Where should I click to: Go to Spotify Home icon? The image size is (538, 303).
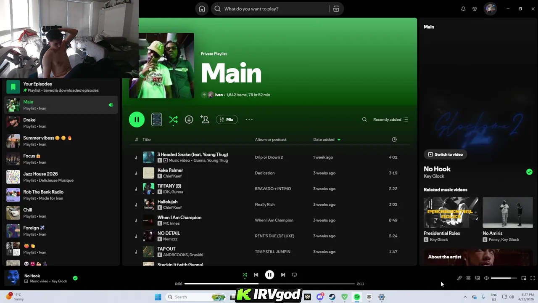(202, 9)
